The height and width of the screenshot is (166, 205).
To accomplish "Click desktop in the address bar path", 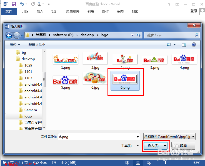I will [87, 35].
